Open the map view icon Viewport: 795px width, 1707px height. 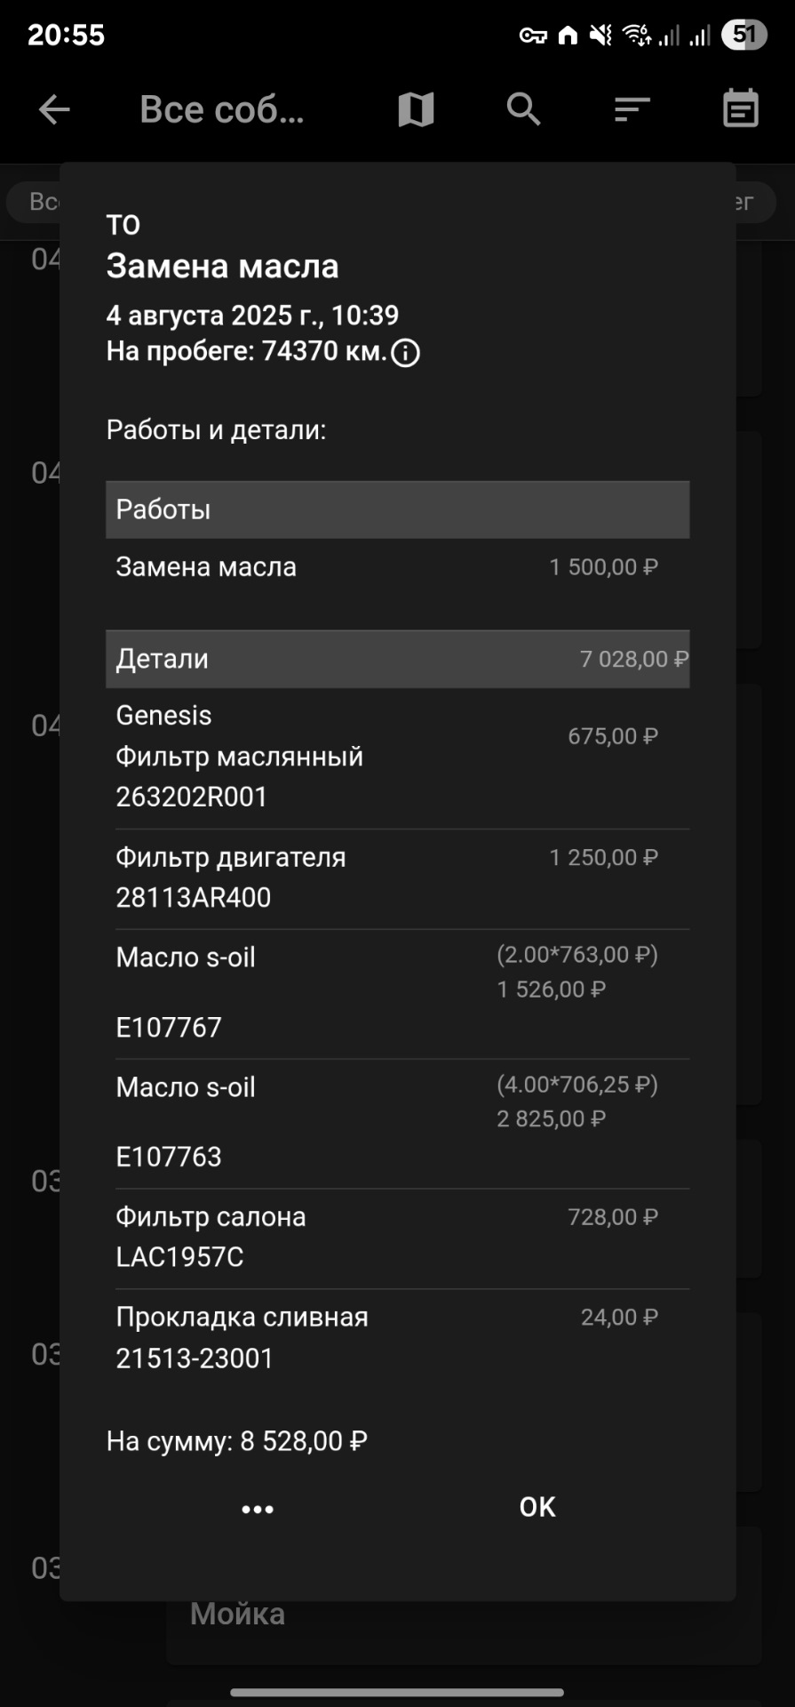[x=416, y=110]
